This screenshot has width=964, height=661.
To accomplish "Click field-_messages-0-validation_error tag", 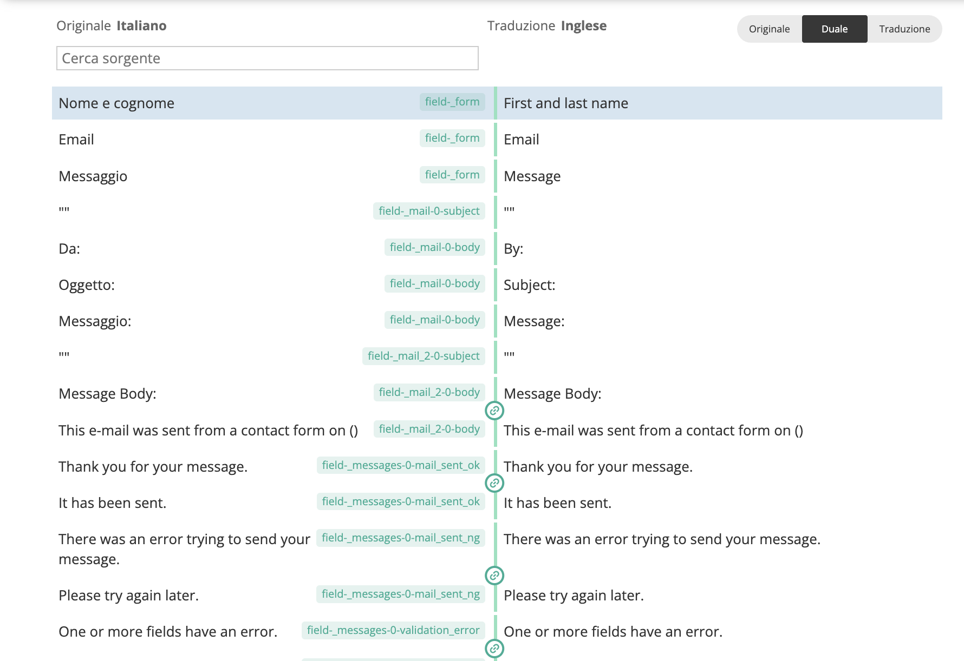I will point(393,630).
